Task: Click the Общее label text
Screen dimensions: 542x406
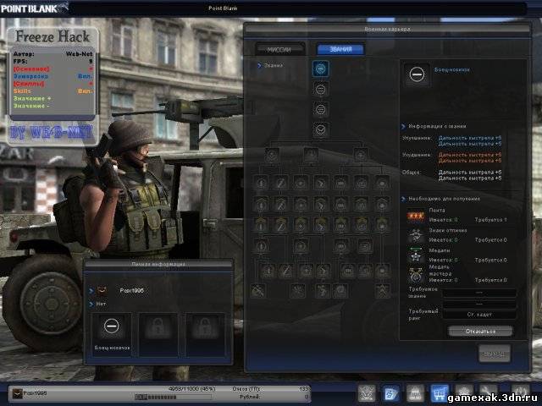Action: 411,172
